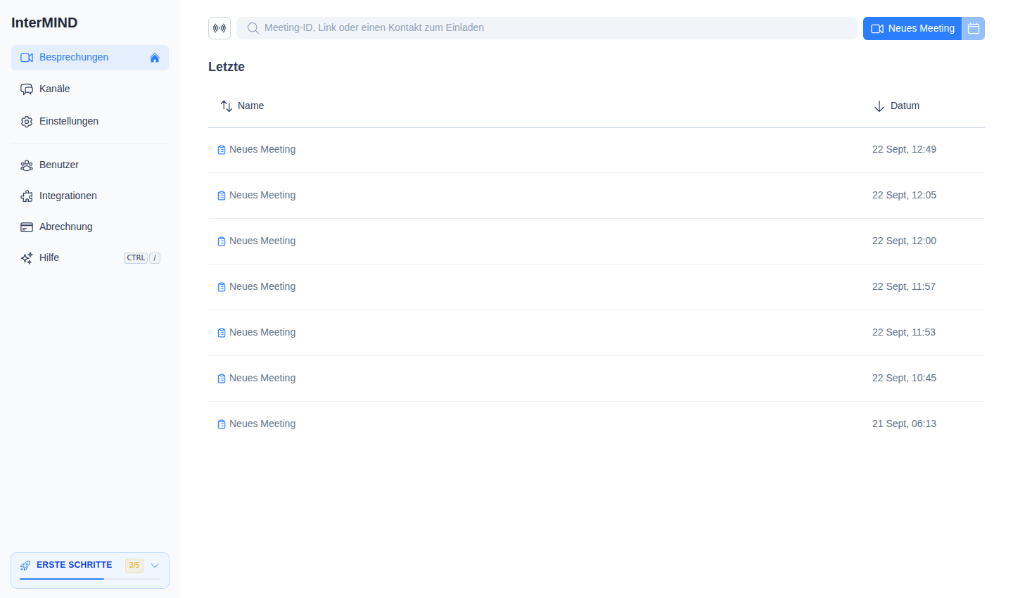Image resolution: width=1013 pixels, height=598 pixels.
Task: Click the search magnifier icon
Action: 253,28
